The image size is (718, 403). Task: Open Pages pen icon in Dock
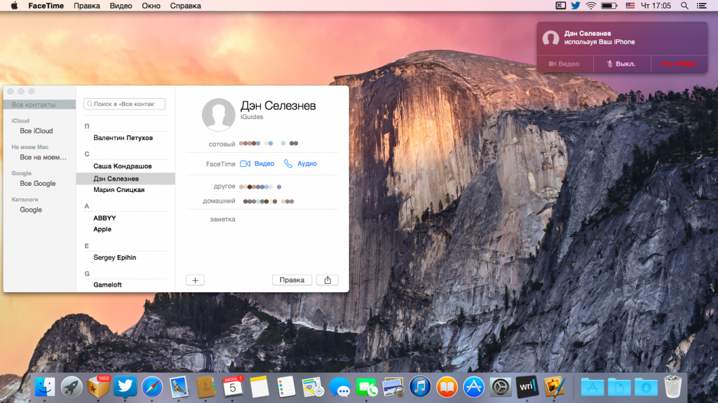coord(554,388)
